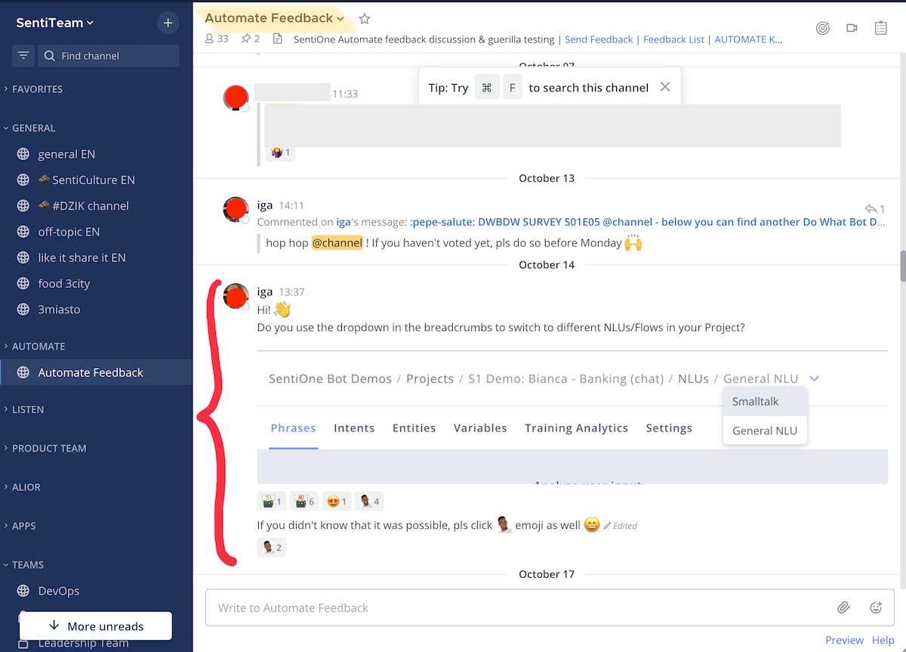This screenshot has width=906, height=652.
Task: Click the person reaction showing count 2
Action: point(272,548)
